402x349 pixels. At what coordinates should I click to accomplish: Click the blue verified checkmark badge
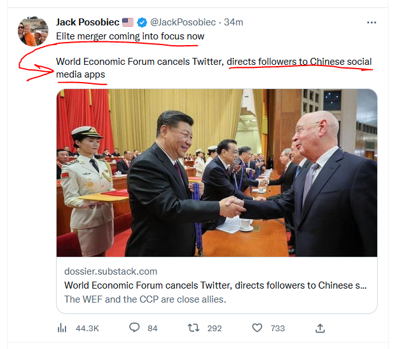[142, 22]
